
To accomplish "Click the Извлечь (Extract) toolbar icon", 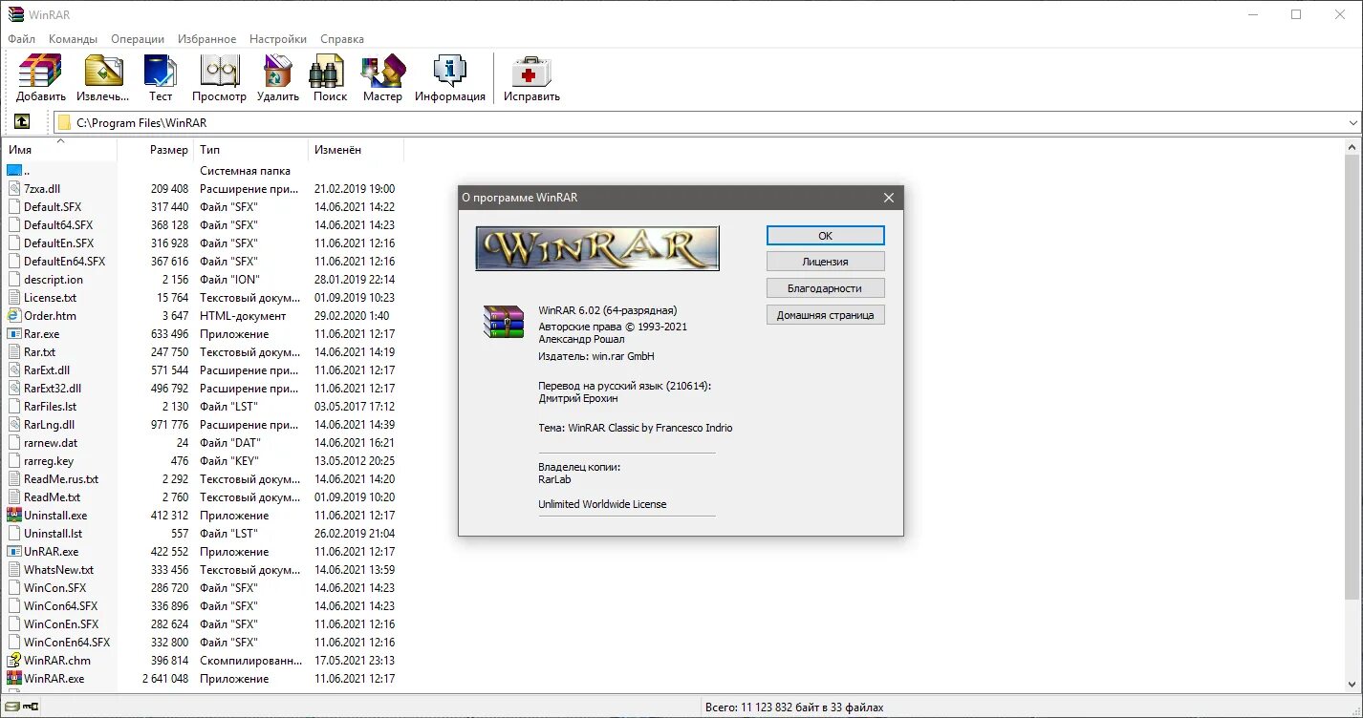I will [103, 71].
